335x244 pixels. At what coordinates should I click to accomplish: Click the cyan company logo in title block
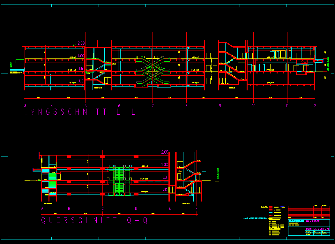(x=296, y=221)
